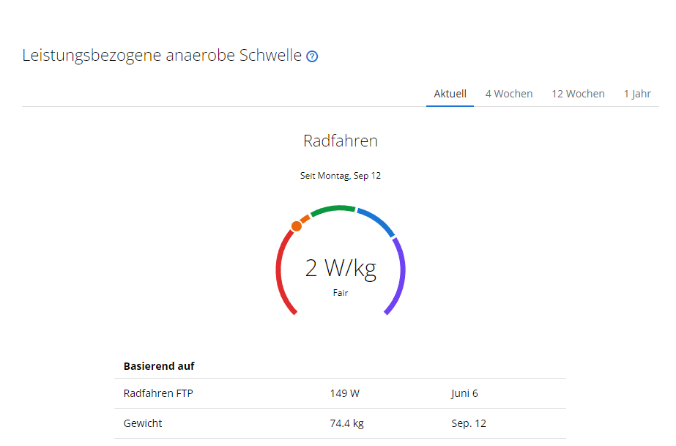Click the green gauge arc segment

pyautogui.click(x=333, y=209)
